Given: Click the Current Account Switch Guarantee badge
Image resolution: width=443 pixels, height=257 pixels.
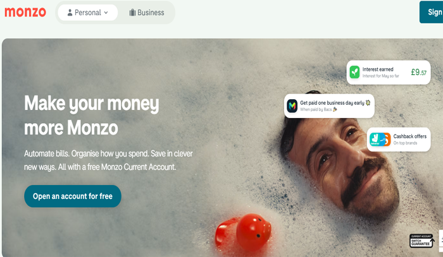Looking at the screenshot, I should tap(422, 241).
